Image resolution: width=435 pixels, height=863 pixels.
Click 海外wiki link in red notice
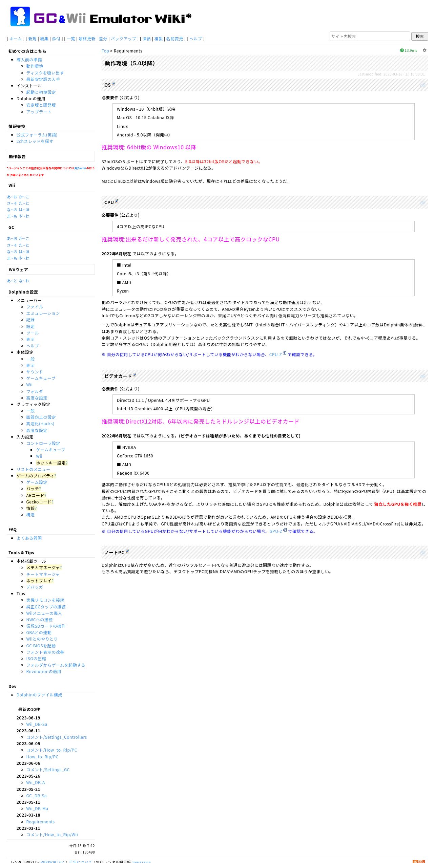pos(80,168)
